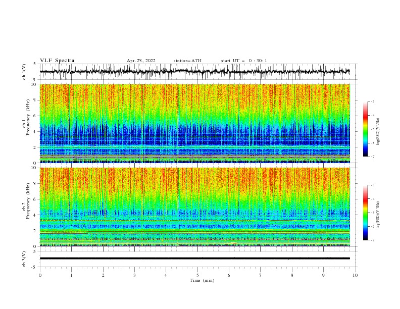Click the "station=ATH" header label

point(187,61)
